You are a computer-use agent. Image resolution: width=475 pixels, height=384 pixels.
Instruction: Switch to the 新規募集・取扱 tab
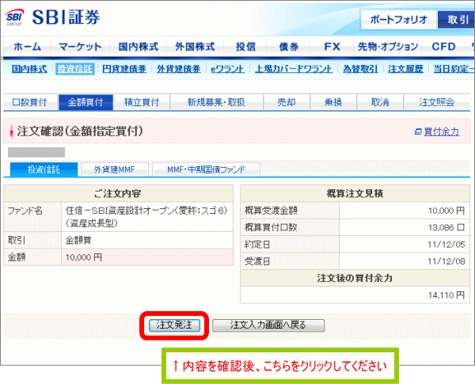click(x=217, y=102)
